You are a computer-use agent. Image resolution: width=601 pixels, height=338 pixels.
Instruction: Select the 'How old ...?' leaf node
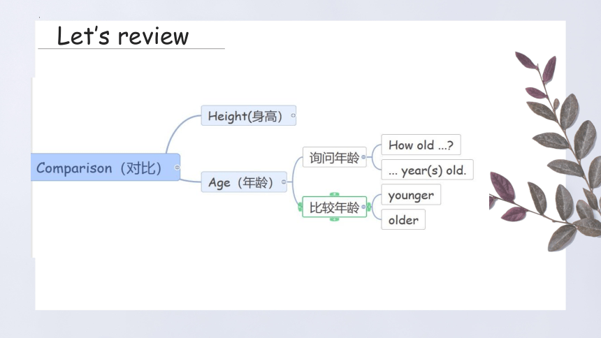421,145
